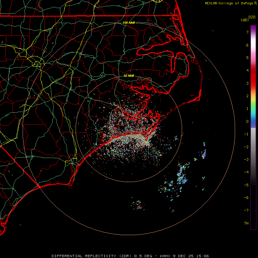Click the '-2' value on the color scale
Viewport: 258px width, 258px height.
click(246, 147)
